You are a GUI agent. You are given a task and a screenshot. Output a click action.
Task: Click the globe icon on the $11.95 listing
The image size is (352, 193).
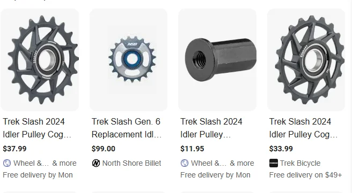pyautogui.click(x=185, y=163)
